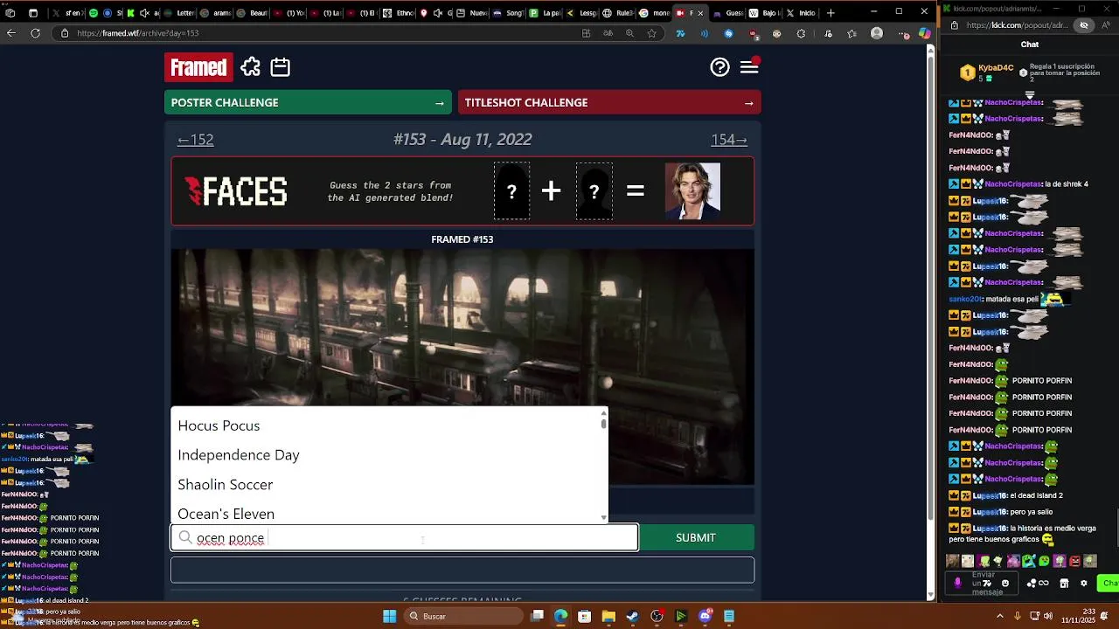Open Edge profile avatar
The height and width of the screenshot is (629, 1119).
pos(877,33)
